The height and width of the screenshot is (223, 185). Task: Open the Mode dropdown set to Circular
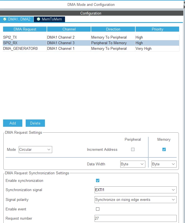tap(35, 150)
